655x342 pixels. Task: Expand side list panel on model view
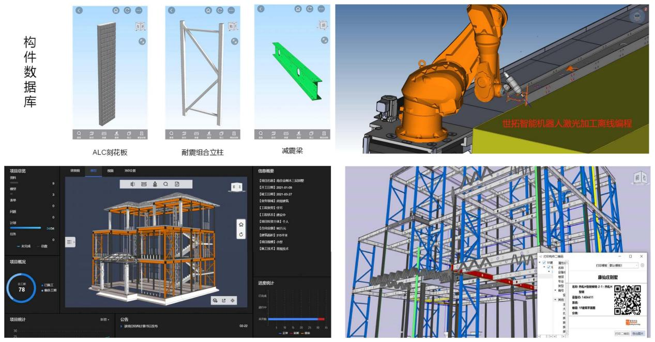click(x=70, y=241)
